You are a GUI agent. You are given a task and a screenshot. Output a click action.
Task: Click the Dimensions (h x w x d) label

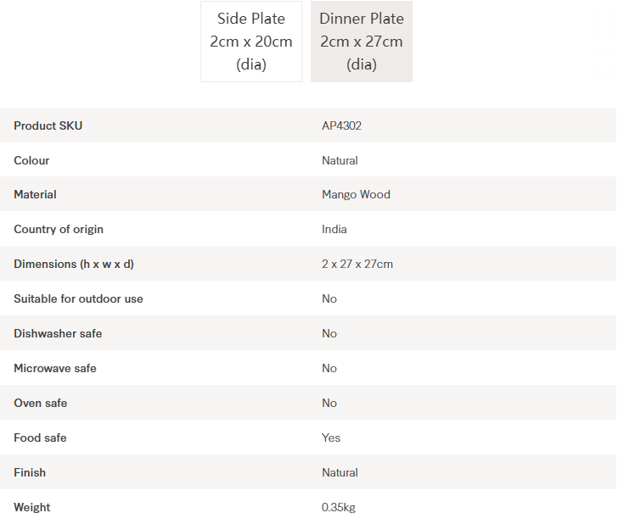coord(74,264)
